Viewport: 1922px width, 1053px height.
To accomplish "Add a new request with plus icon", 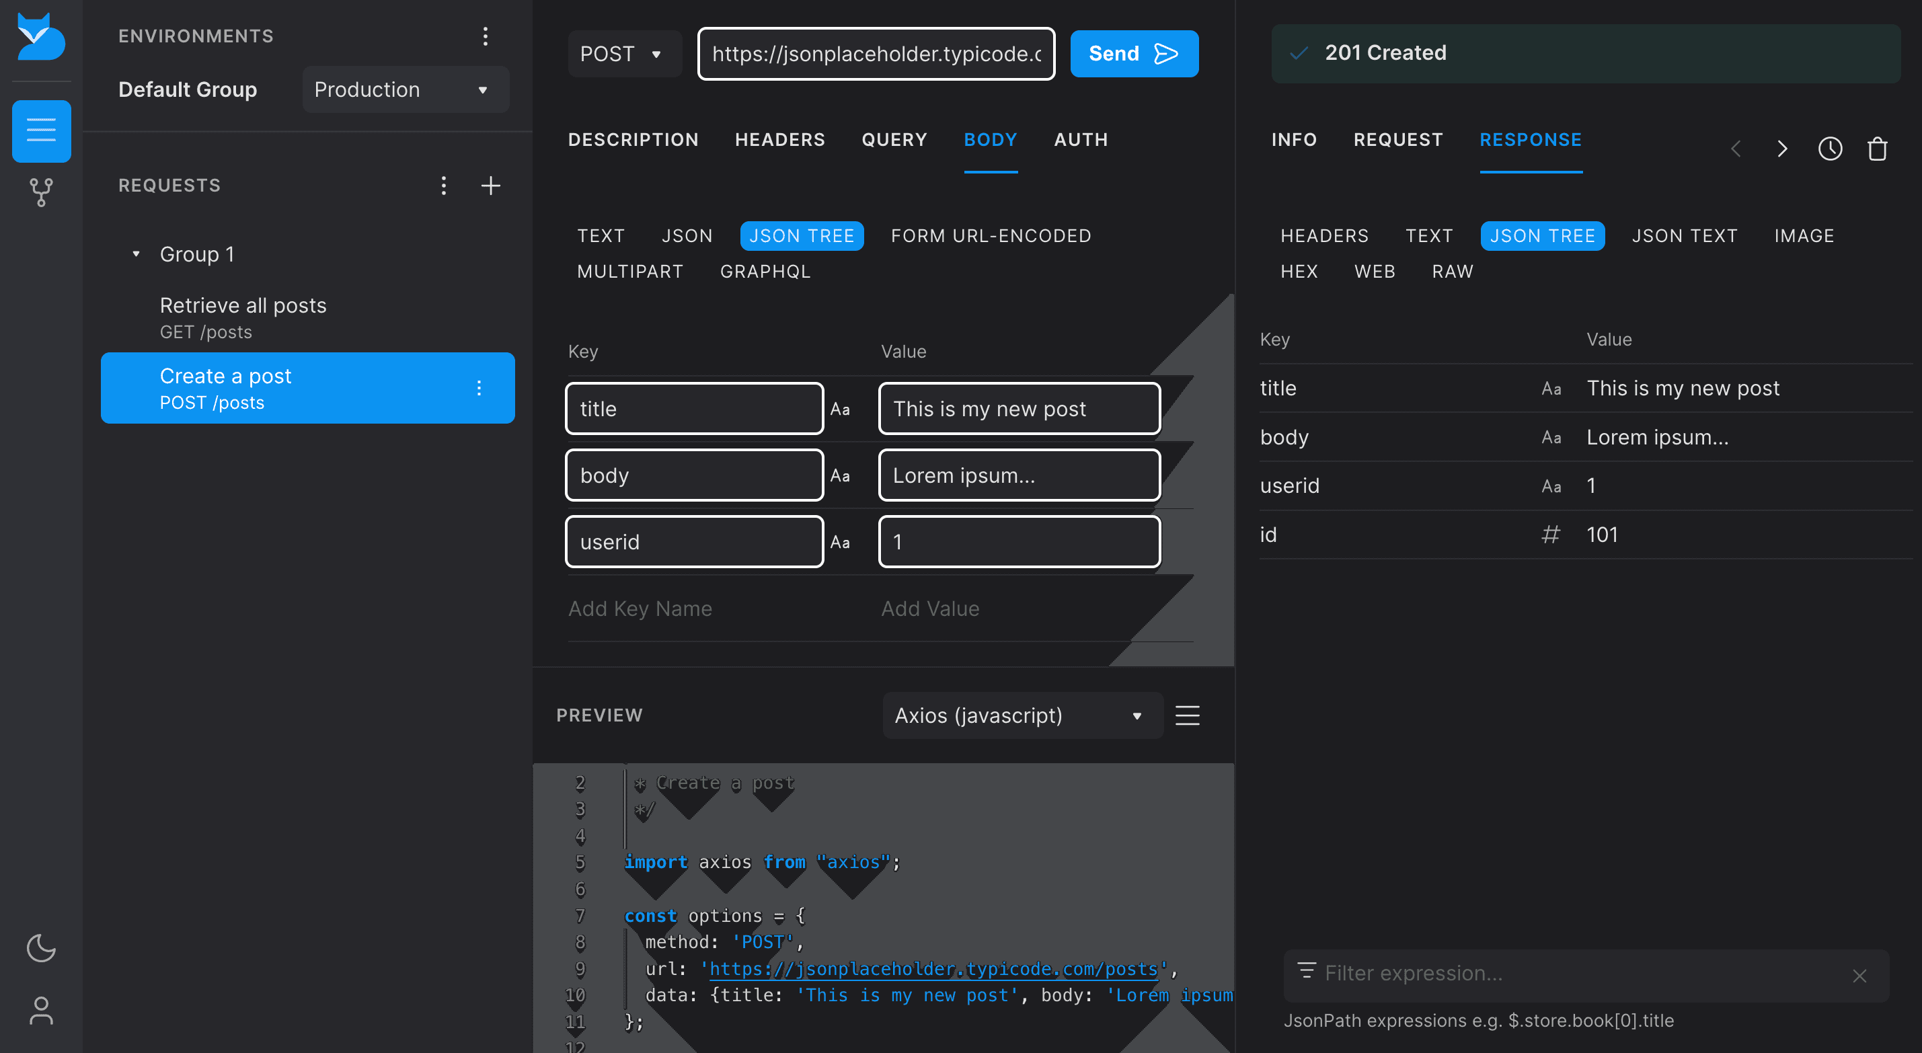I will tap(490, 185).
